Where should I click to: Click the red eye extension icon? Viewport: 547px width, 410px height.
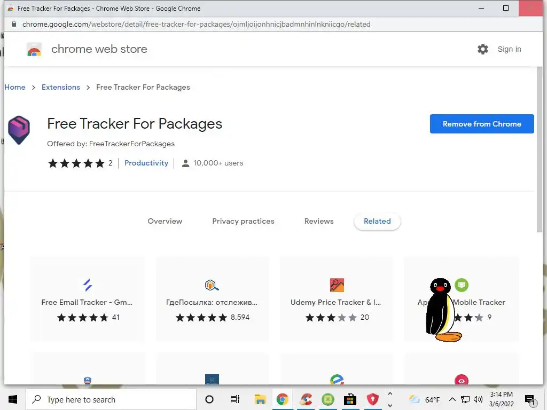coord(462,380)
